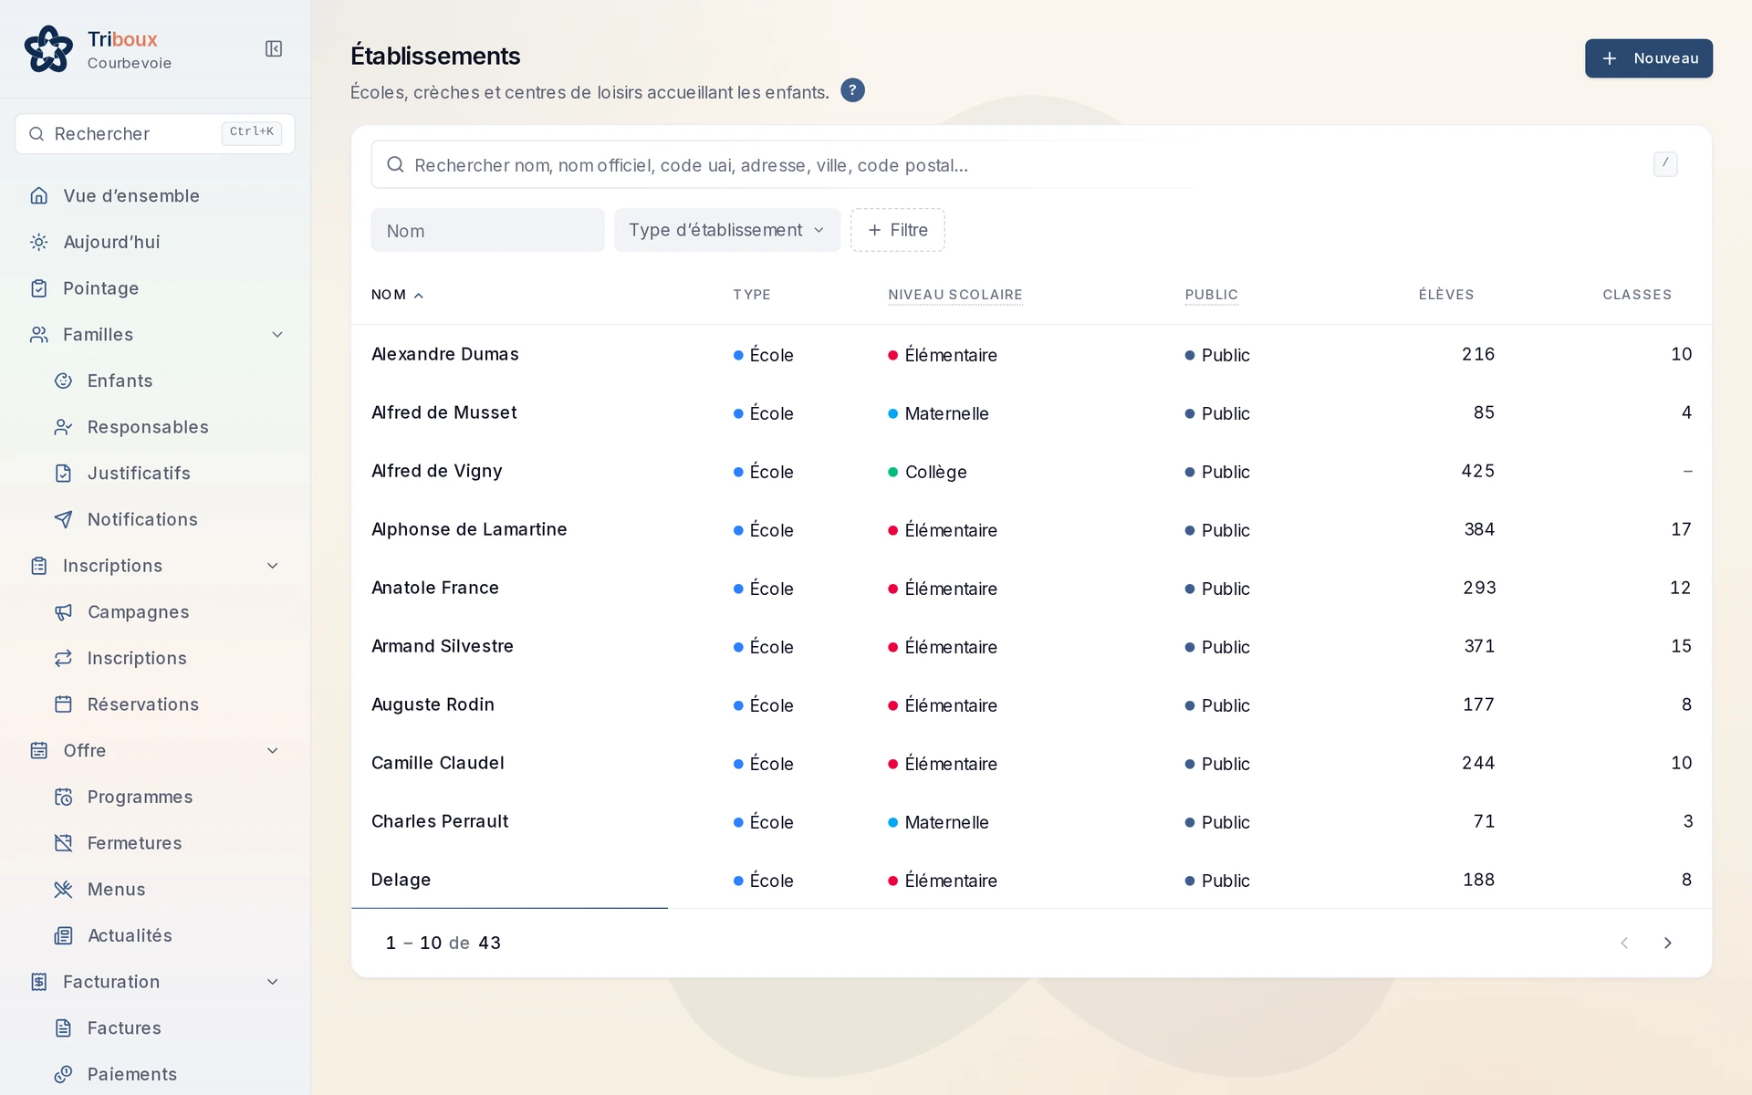Click the crossed calendar icon beside Fermetures

[63, 843]
